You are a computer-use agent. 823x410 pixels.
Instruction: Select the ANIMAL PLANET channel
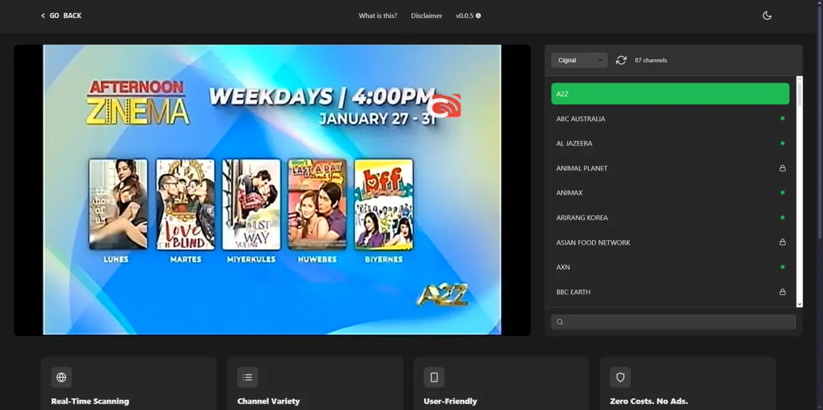click(x=670, y=168)
